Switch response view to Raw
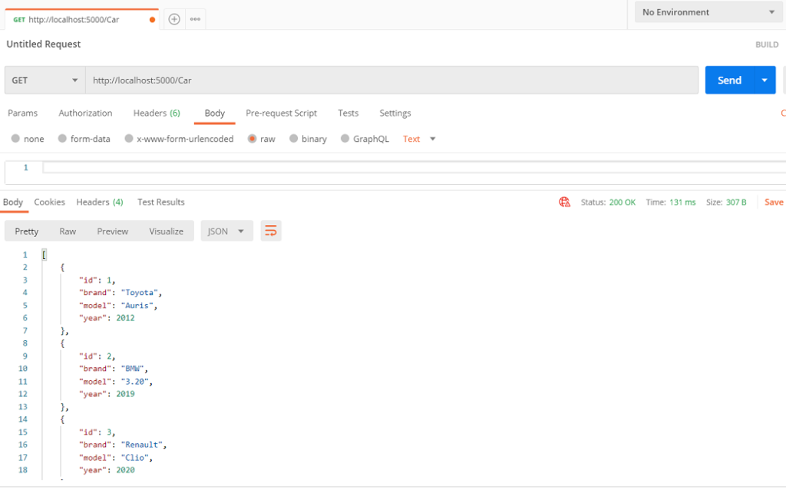This screenshot has width=786, height=489. pos(68,231)
